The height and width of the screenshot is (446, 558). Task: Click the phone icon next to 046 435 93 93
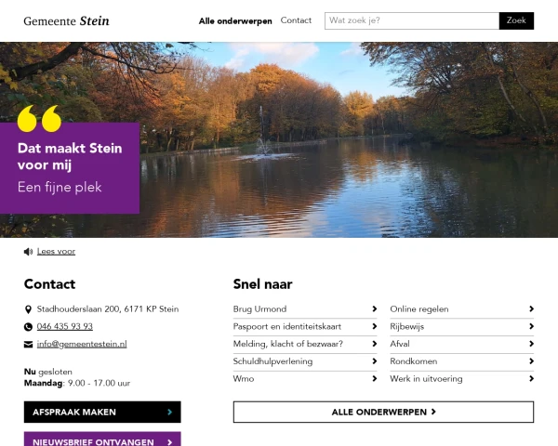(x=28, y=327)
